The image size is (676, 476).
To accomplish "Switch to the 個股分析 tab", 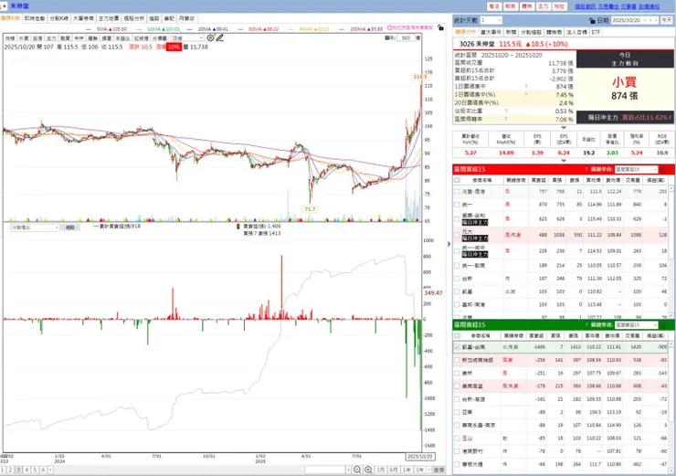I will pyautogui.click(x=134, y=18).
